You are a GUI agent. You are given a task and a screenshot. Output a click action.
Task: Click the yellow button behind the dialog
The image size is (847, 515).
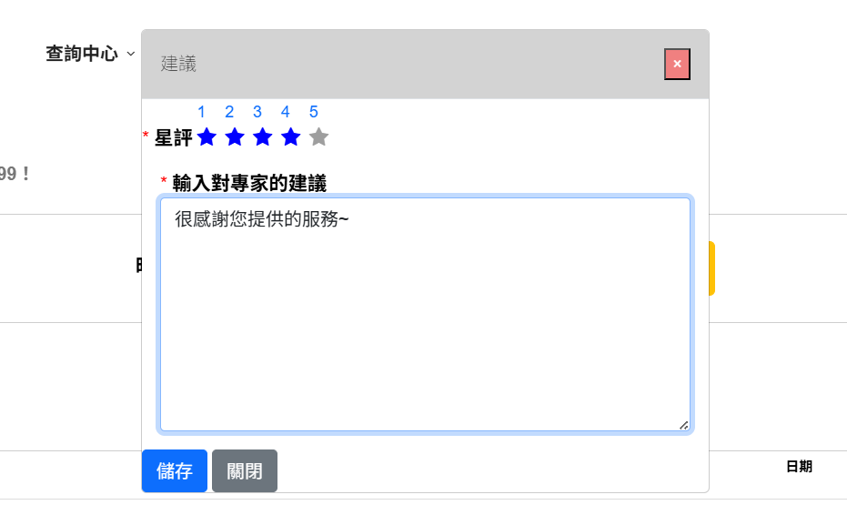[711, 268]
